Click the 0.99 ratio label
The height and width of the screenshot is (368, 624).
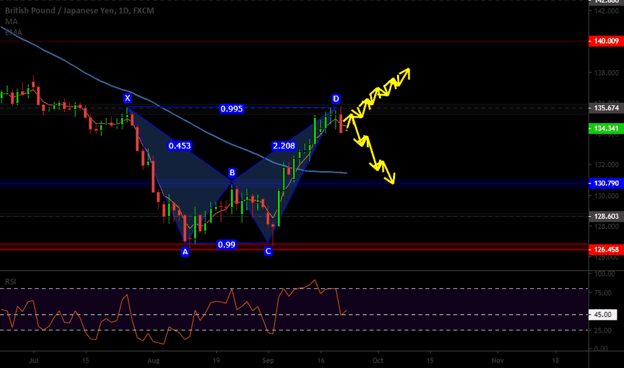pos(226,244)
